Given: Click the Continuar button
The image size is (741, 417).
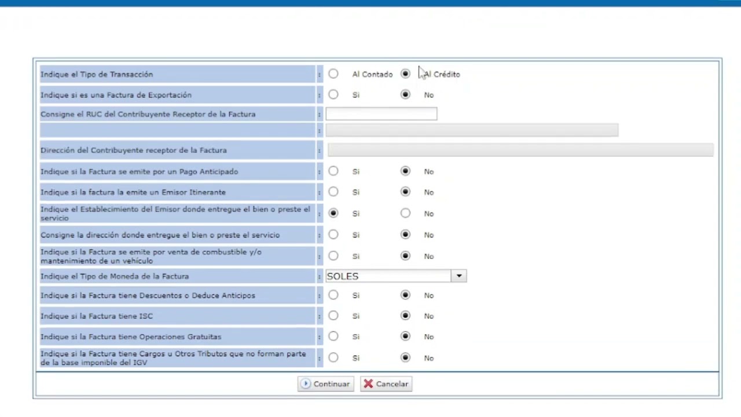Looking at the screenshot, I should 325,384.
